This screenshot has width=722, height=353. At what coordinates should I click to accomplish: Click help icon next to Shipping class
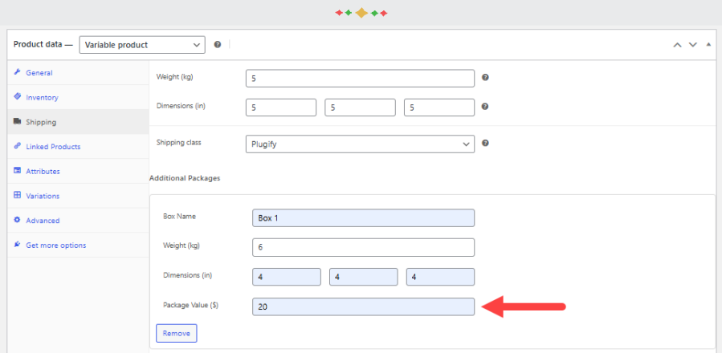[x=485, y=143]
